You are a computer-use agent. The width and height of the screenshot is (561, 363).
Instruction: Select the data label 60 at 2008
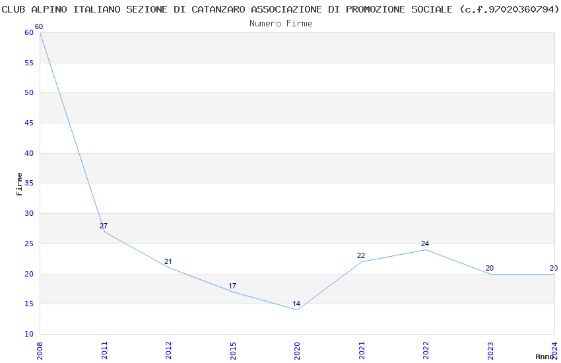click(39, 26)
